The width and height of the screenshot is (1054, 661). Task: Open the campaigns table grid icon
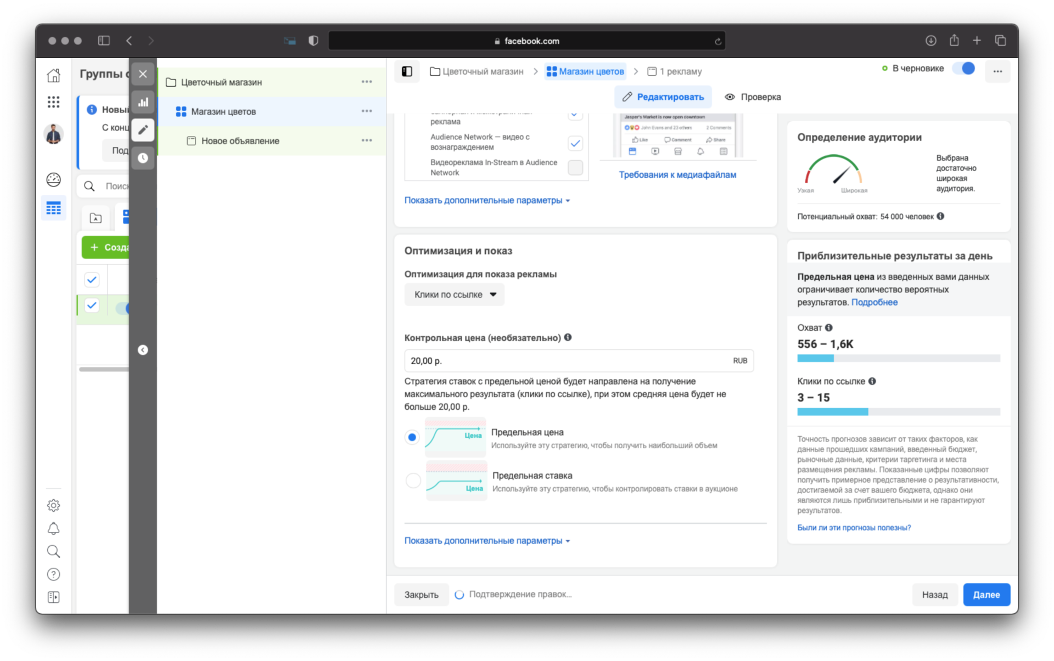[53, 208]
